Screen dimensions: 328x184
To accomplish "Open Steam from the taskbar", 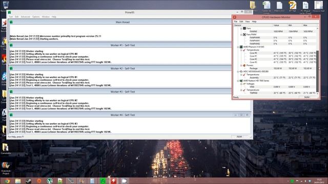I will click(29, 181).
